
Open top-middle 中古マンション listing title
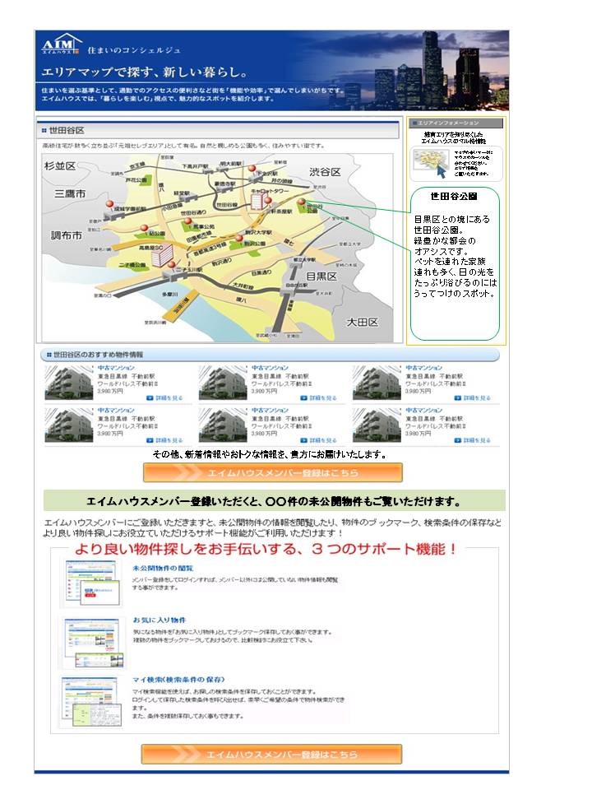click(270, 367)
